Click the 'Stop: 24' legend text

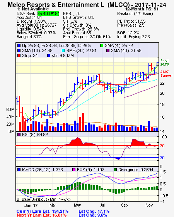point(30,56)
